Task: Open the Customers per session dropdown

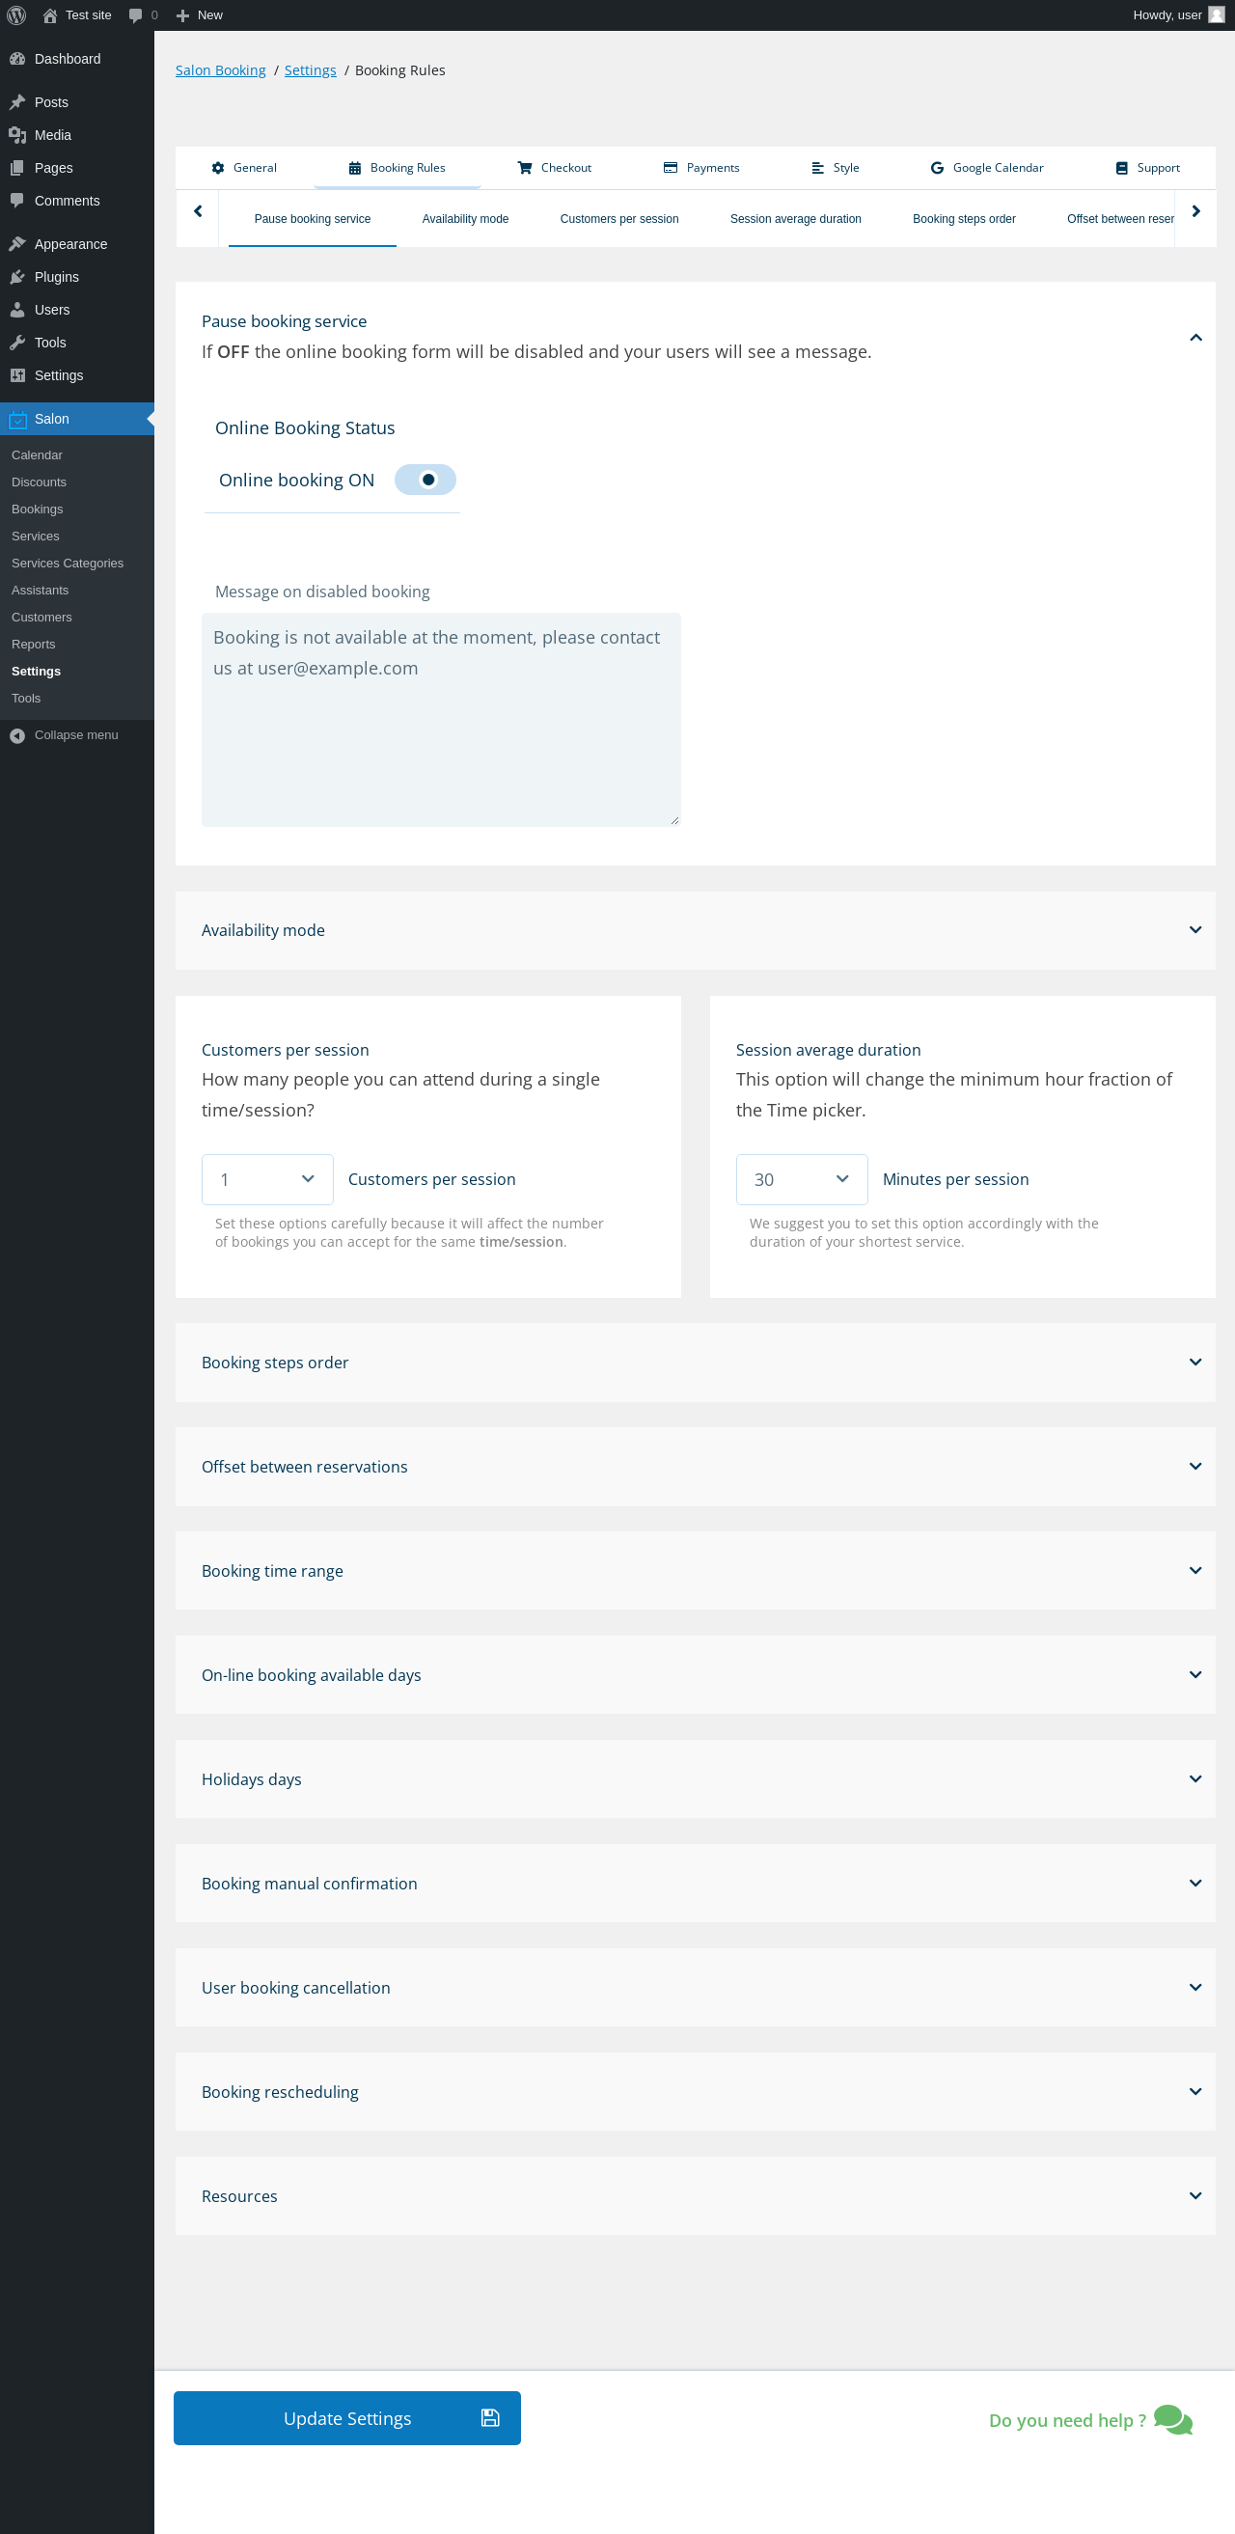Action: pyautogui.click(x=266, y=1178)
